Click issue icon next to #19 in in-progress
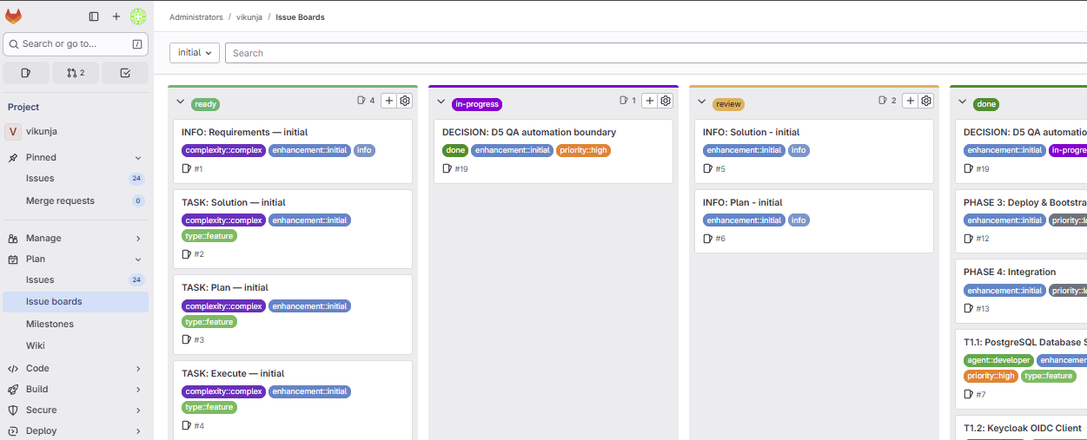This screenshot has height=440, width=1087. 447,168
